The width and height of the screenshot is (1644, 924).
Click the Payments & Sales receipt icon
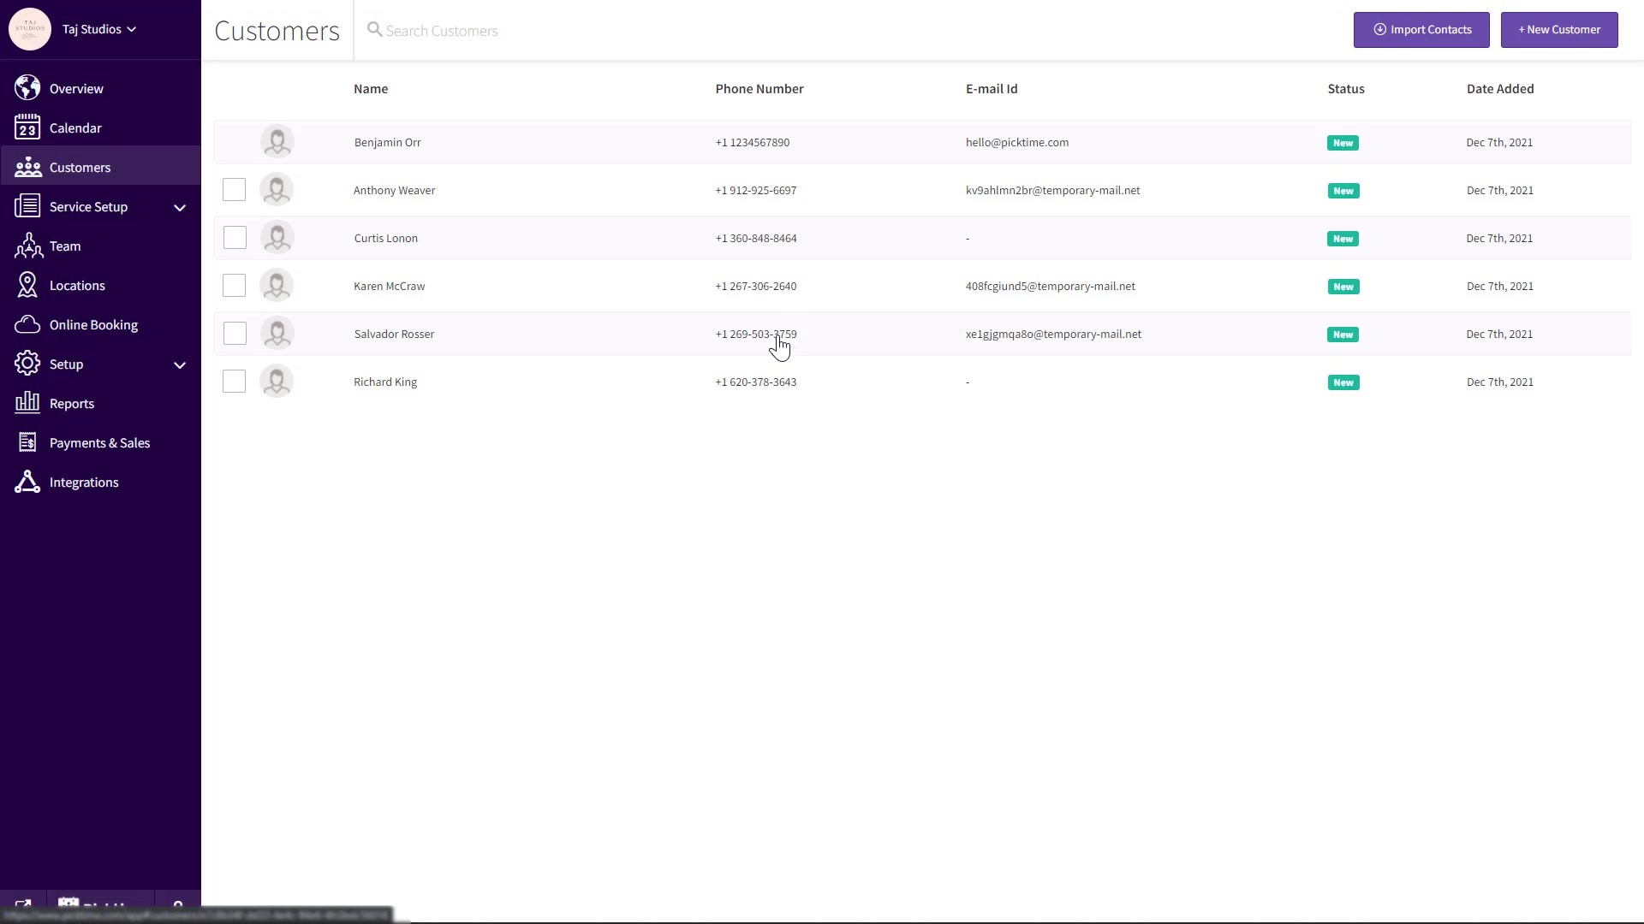click(x=27, y=442)
